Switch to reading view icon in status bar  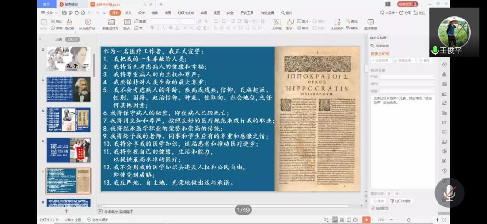[349, 220]
